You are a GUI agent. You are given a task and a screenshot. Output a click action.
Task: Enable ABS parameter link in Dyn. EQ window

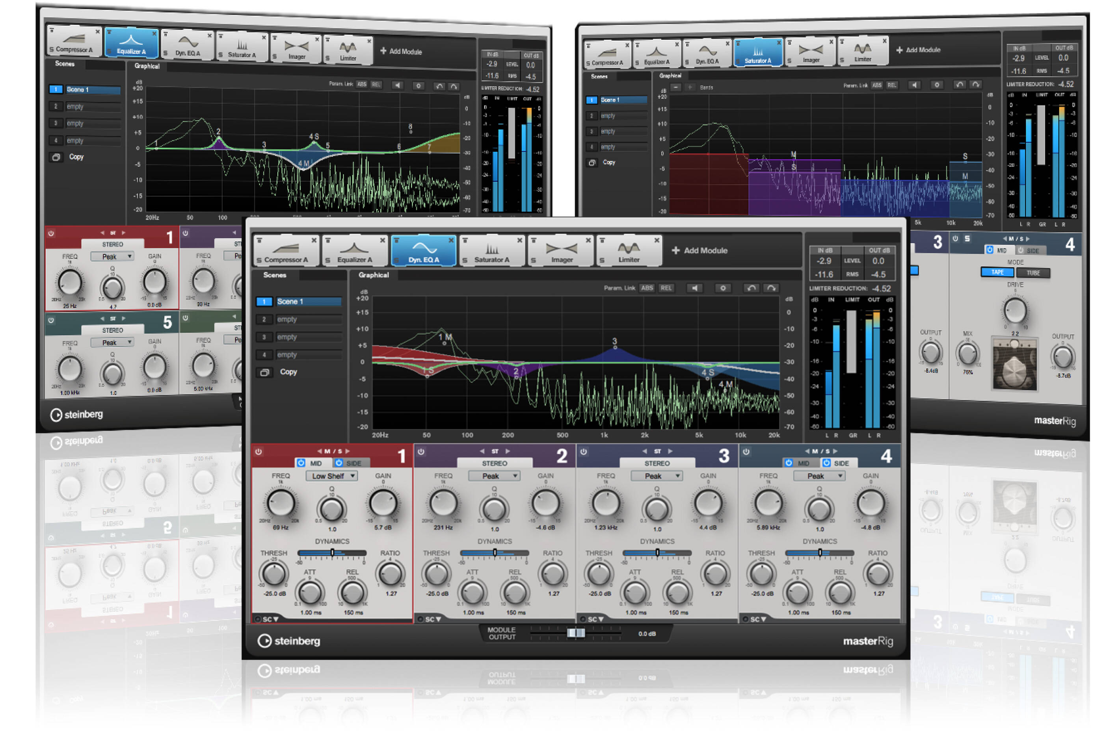coord(647,288)
